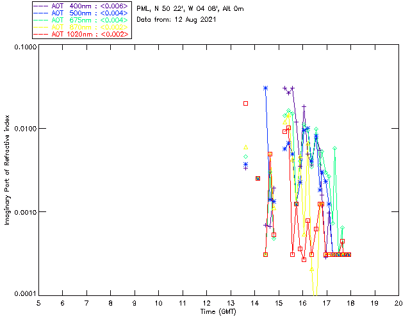The image size is (410, 328).
Task: Click the 0.0001 y-axis tick label
Action: coord(24,294)
